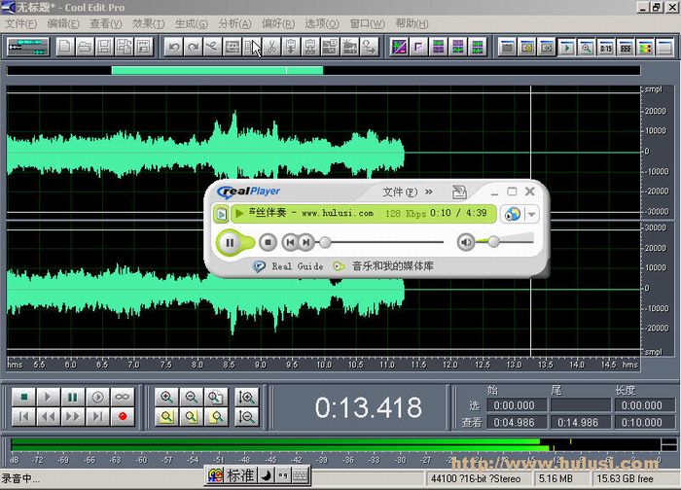Click the 9.0 mark on the time ruler
The width and height of the screenshot is (681, 490).
point(261,365)
